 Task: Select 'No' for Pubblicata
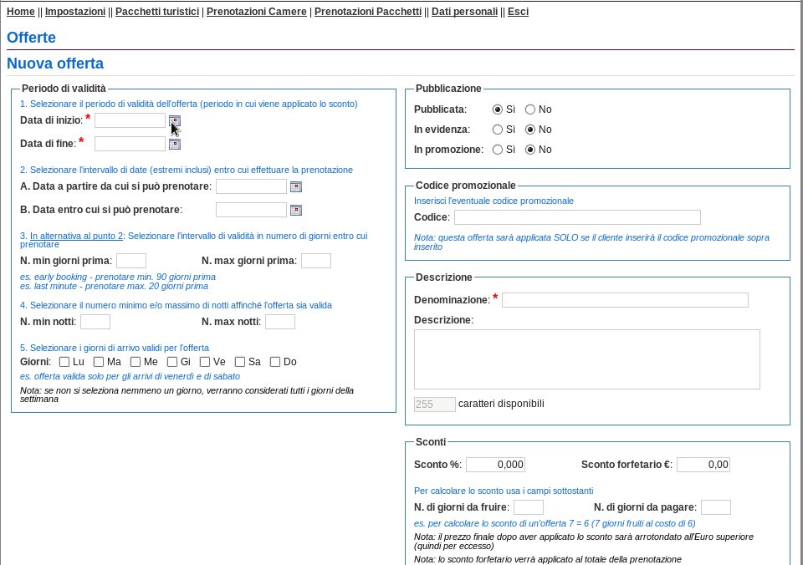[530, 109]
